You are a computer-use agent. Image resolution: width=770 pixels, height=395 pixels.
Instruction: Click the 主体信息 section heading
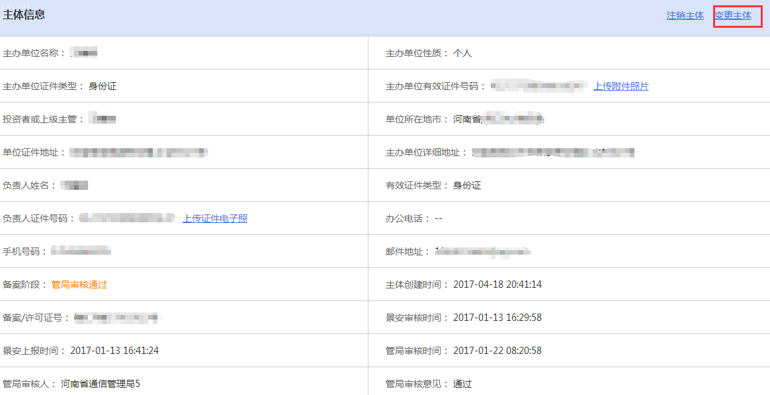(24, 15)
